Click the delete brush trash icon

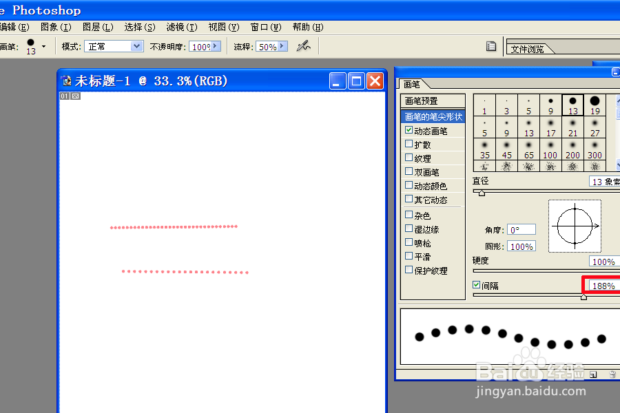click(x=611, y=374)
